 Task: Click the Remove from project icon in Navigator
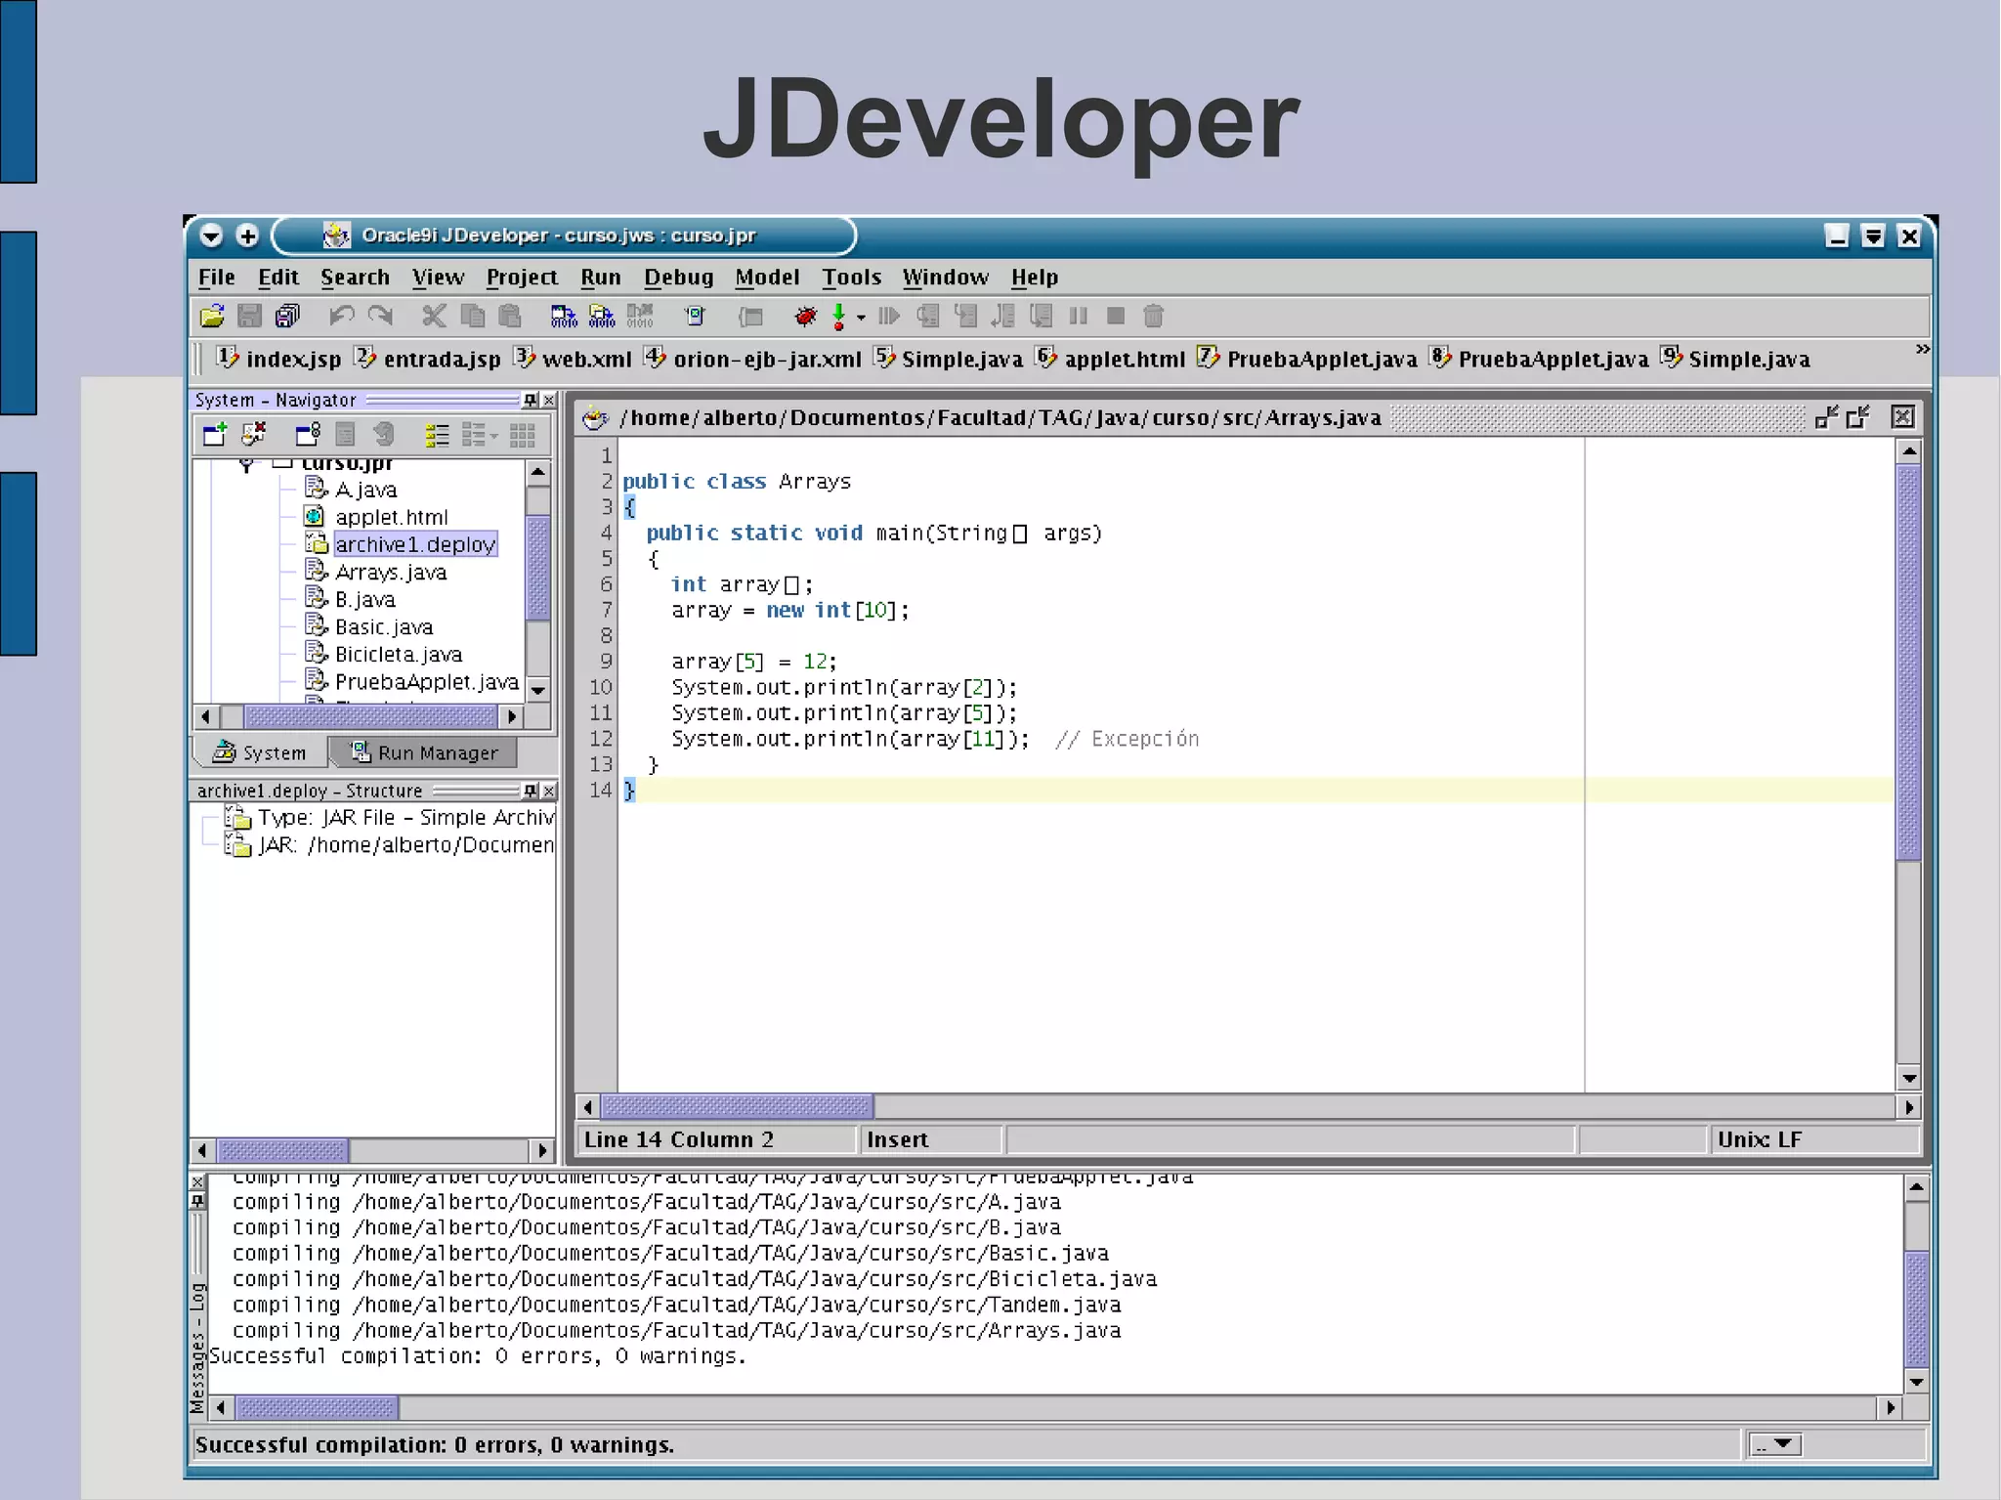click(254, 434)
